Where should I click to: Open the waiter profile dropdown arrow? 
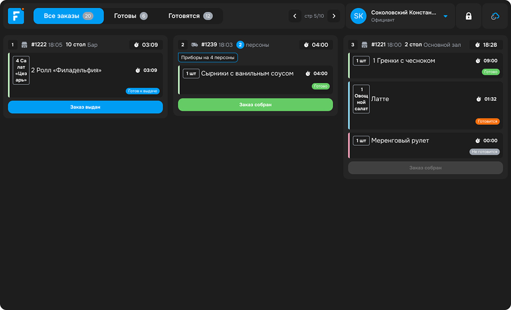click(445, 16)
